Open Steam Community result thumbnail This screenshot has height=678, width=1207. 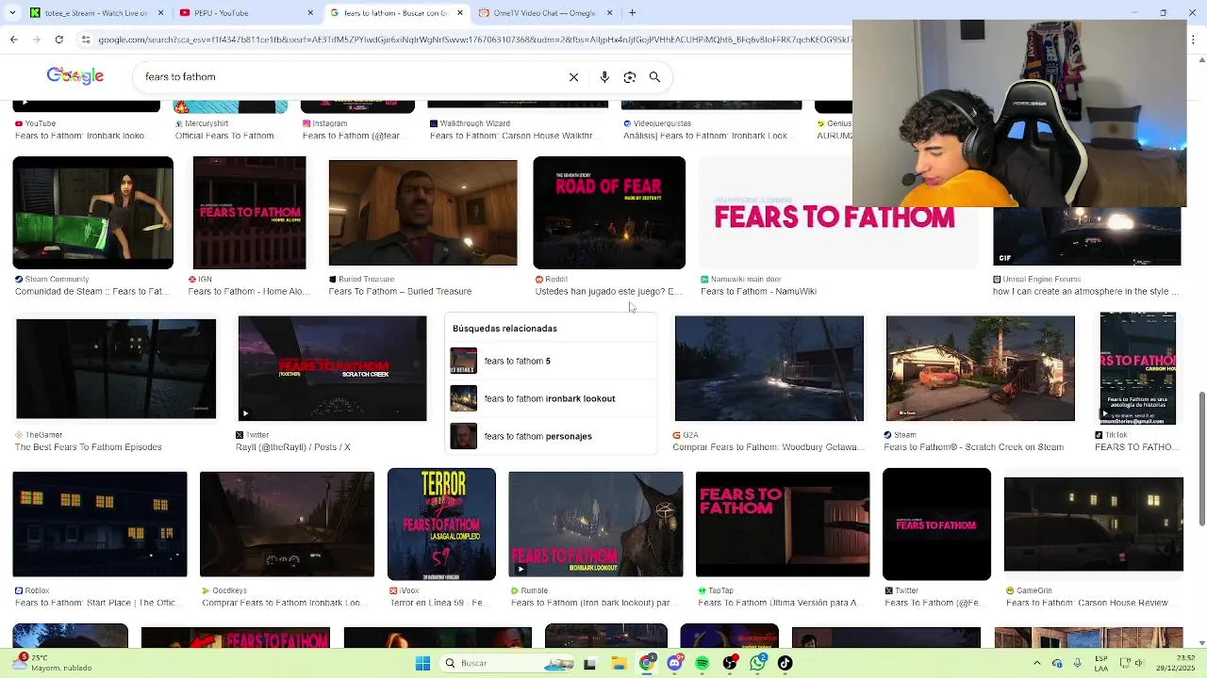coord(92,213)
